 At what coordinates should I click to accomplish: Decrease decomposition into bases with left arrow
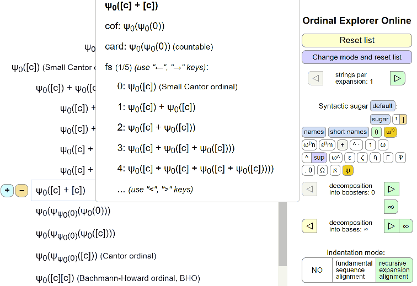pyautogui.click(x=309, y=226)
